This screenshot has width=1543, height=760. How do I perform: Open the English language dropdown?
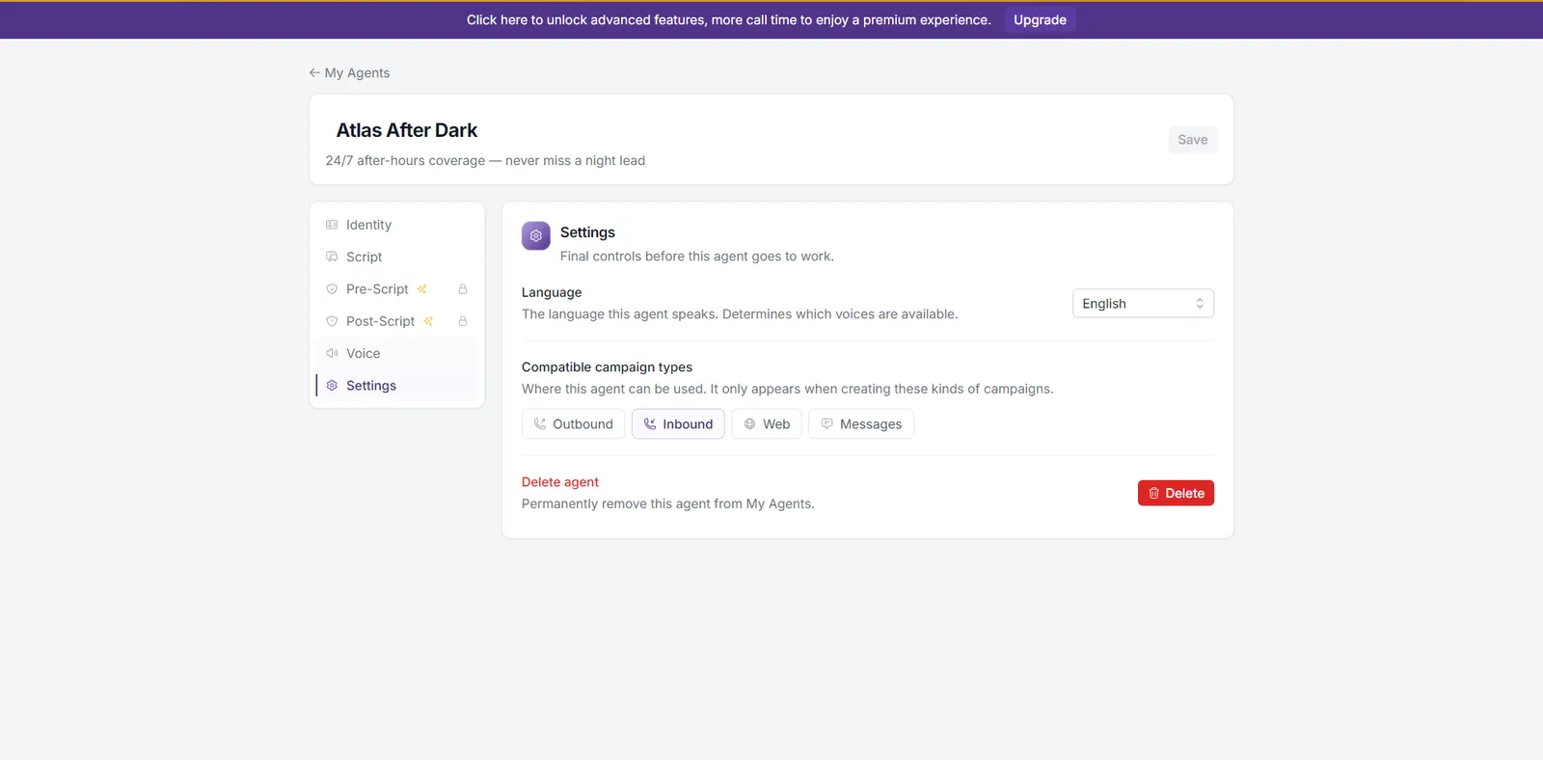tap(1143, 304)
